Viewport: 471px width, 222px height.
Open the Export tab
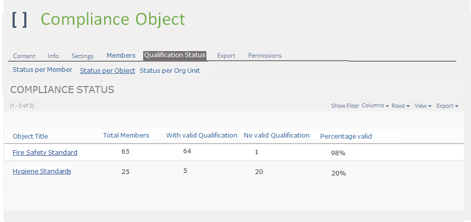(x=226, y=56)
